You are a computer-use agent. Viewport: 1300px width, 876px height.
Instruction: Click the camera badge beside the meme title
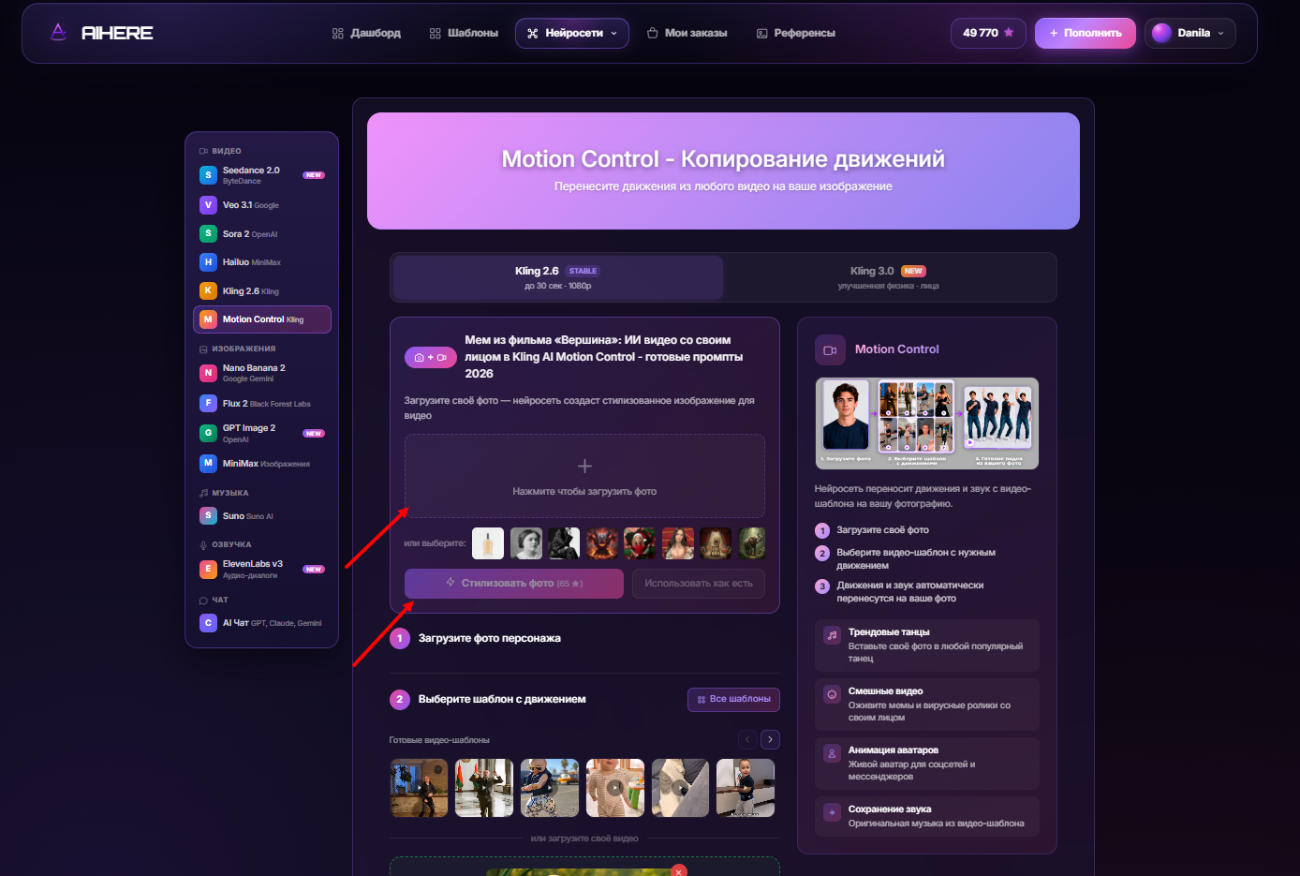click(431, 357)
